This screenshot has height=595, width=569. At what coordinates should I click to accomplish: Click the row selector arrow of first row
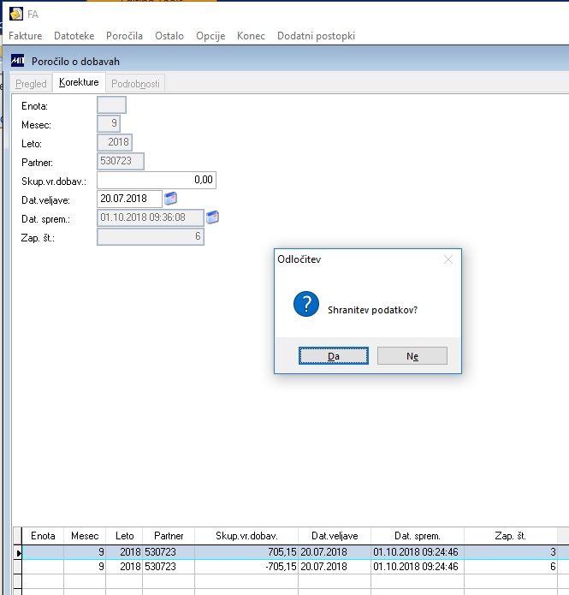[x=18, y=553]
